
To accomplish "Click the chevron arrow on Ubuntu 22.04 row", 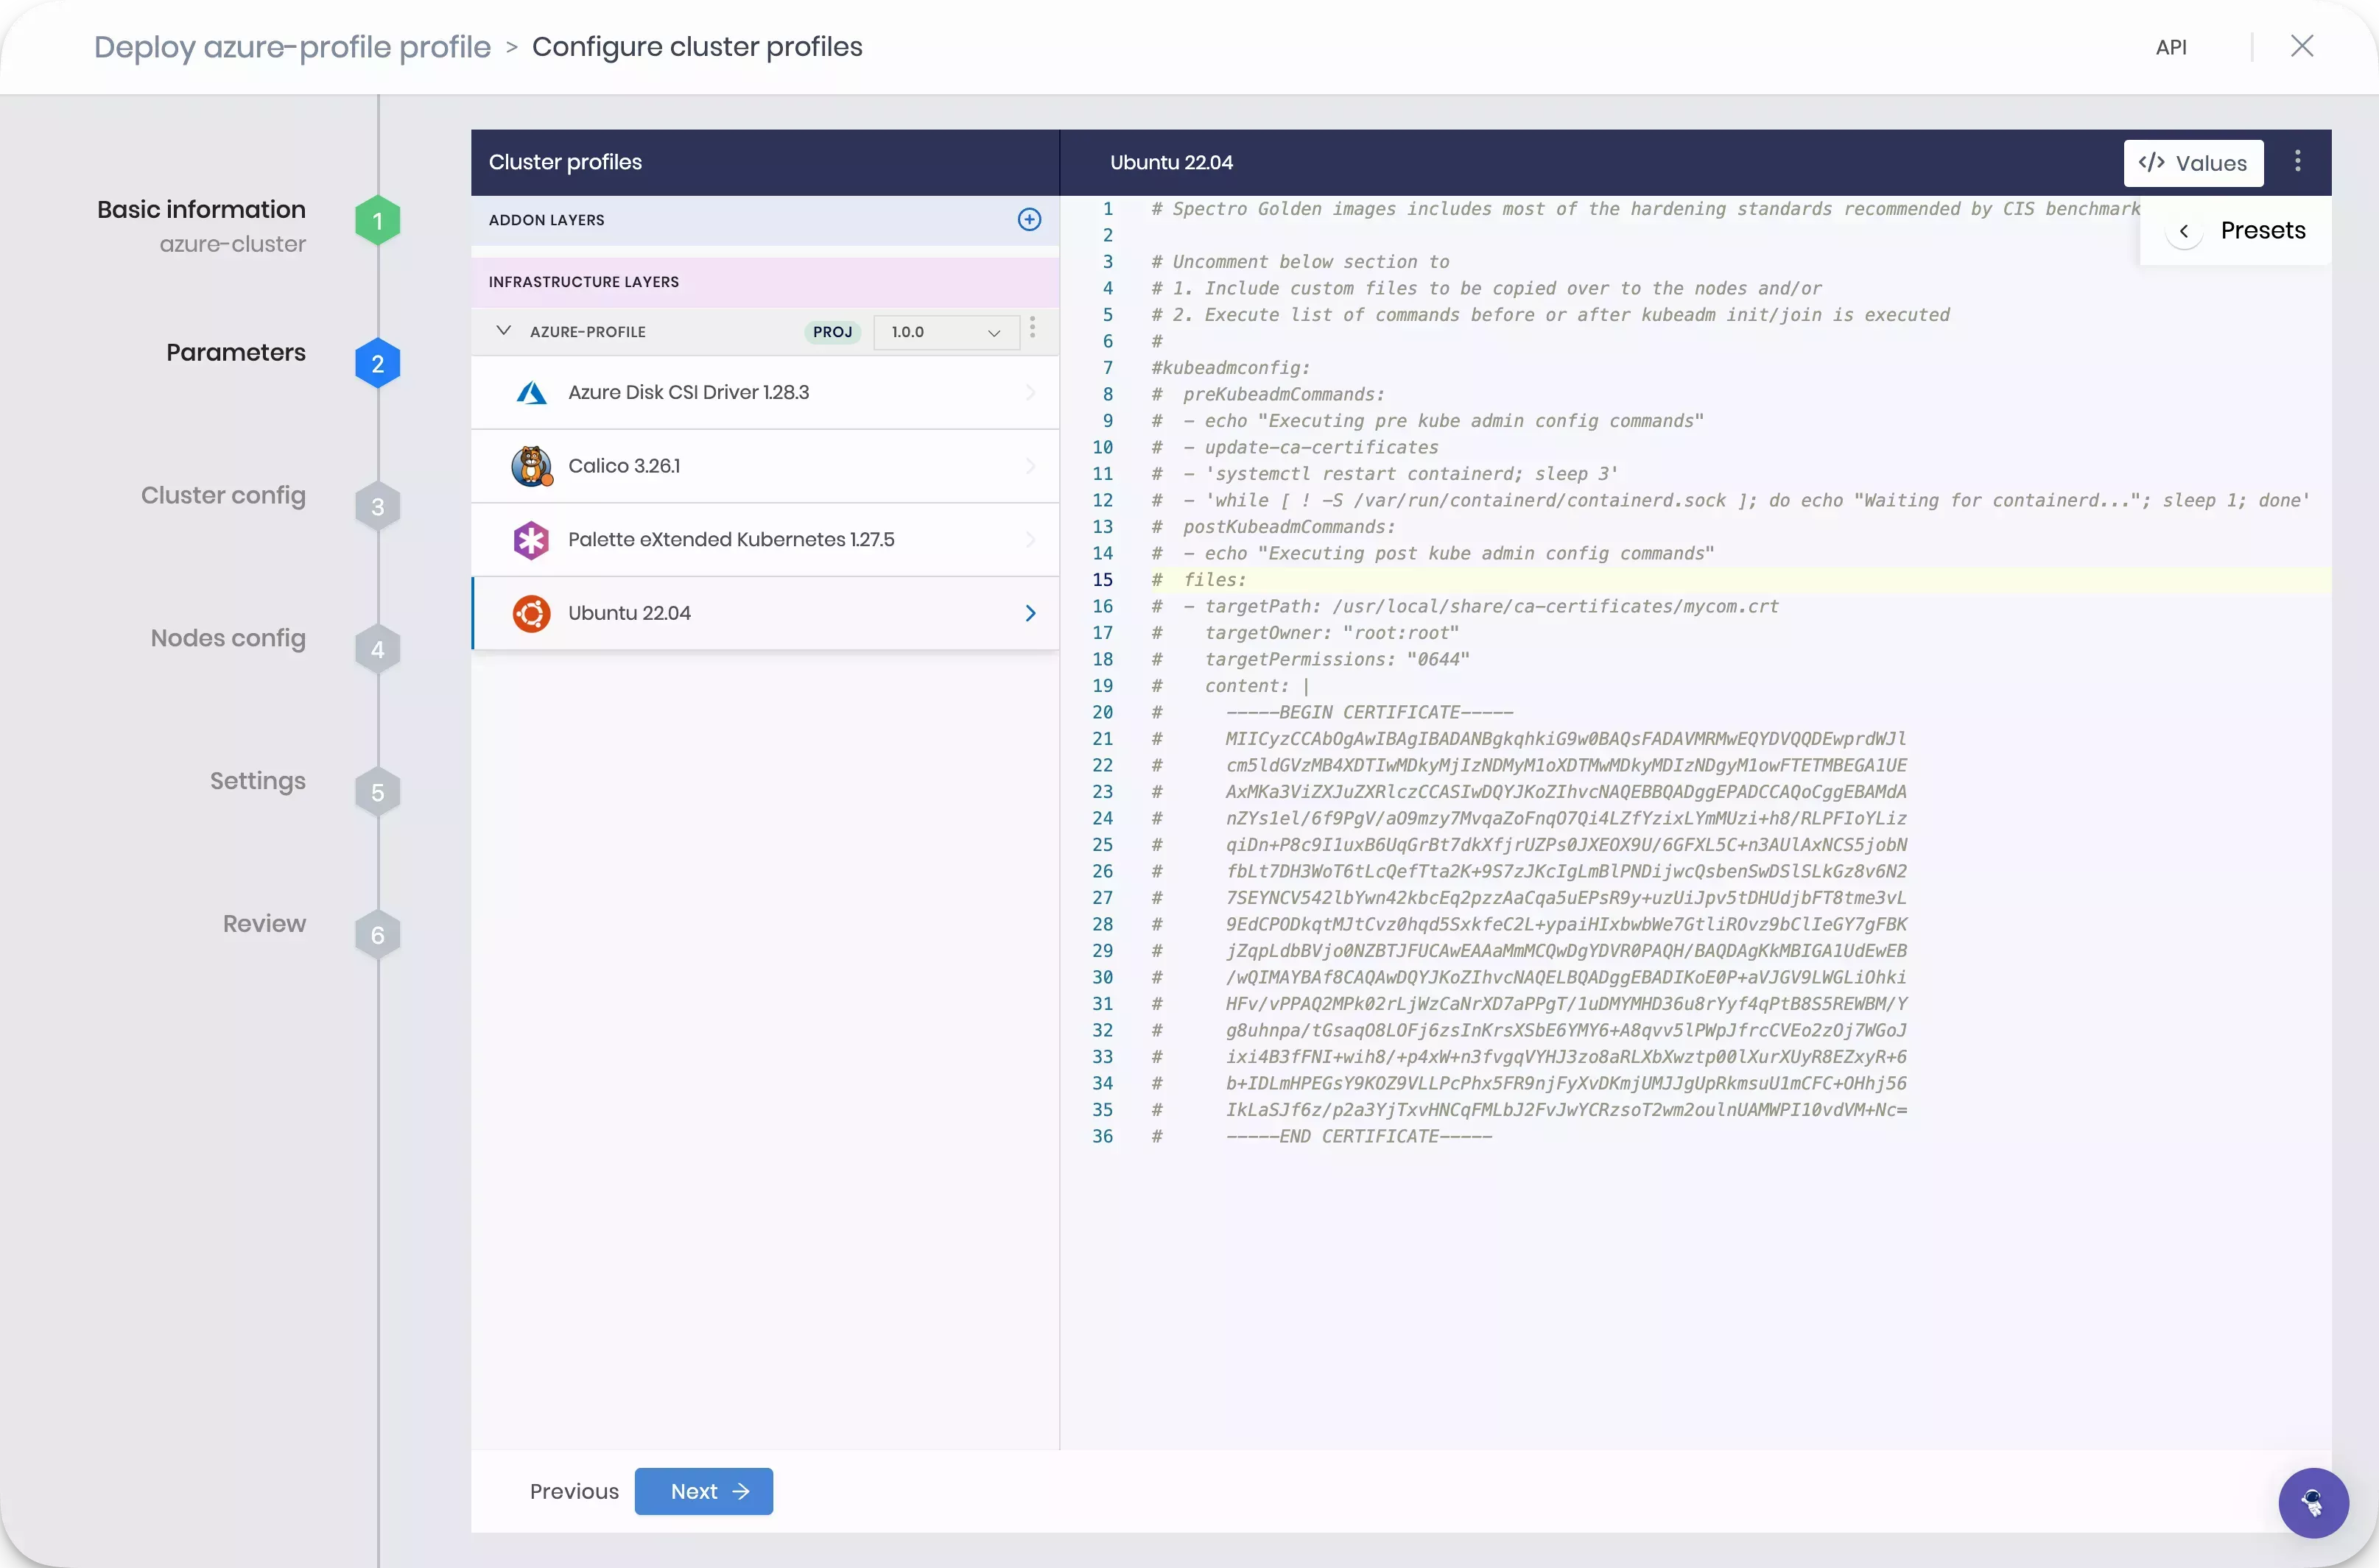I will tap(1031, 612).
